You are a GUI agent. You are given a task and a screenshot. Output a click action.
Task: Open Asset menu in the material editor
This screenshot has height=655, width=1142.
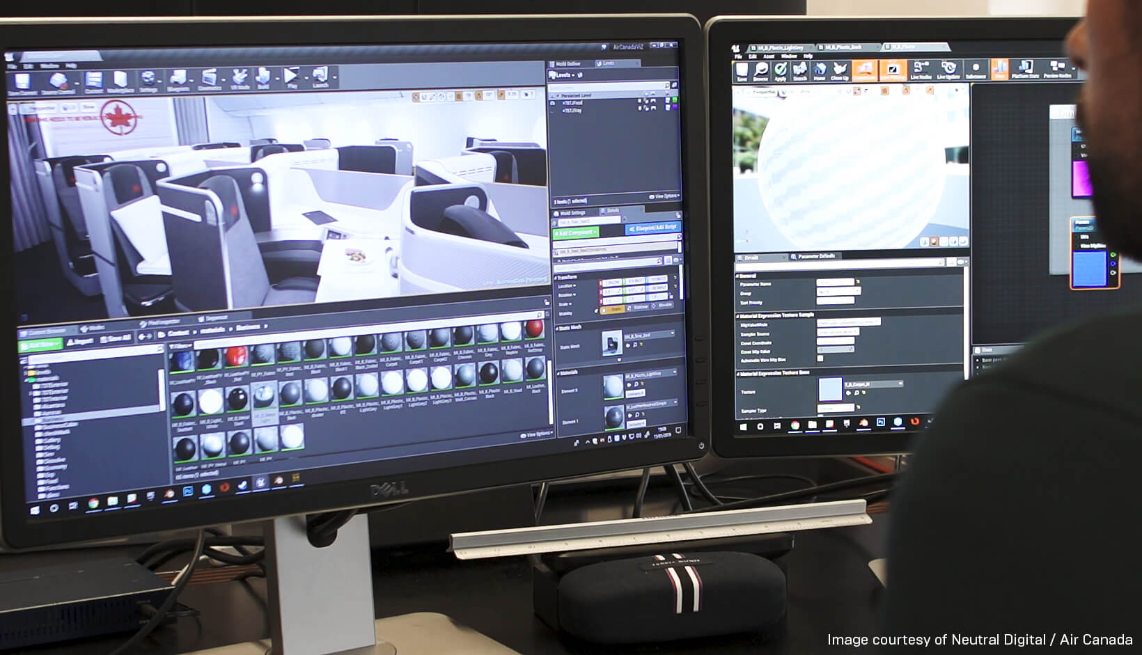coord(769,56)
